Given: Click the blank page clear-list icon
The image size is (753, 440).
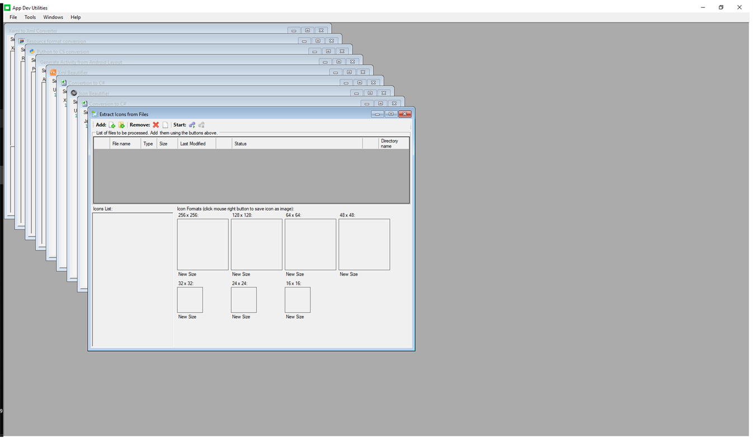Looking at the screenshot, I should click(165, 125).
